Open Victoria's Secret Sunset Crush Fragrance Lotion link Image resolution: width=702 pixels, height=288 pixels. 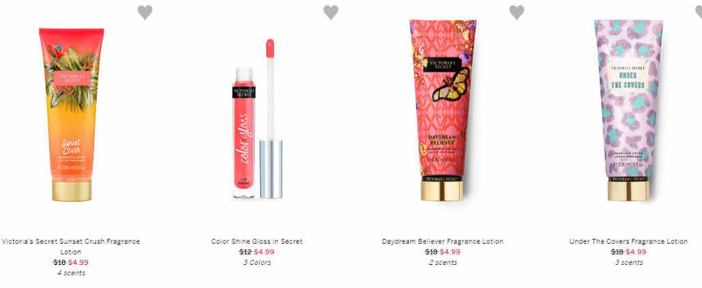[x=71, y=246]
